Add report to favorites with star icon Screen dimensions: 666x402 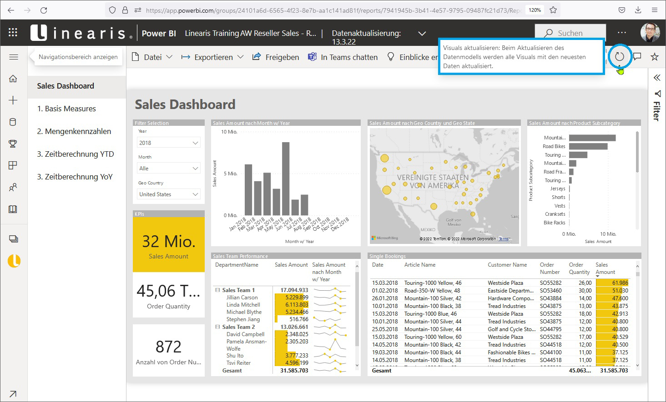[x=654, y=56]
